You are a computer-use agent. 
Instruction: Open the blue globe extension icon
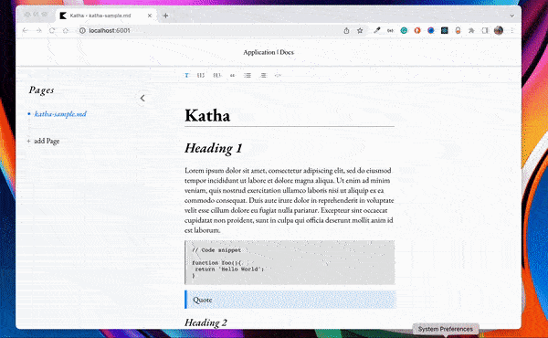pyautogui.click(x=431, y=30)
